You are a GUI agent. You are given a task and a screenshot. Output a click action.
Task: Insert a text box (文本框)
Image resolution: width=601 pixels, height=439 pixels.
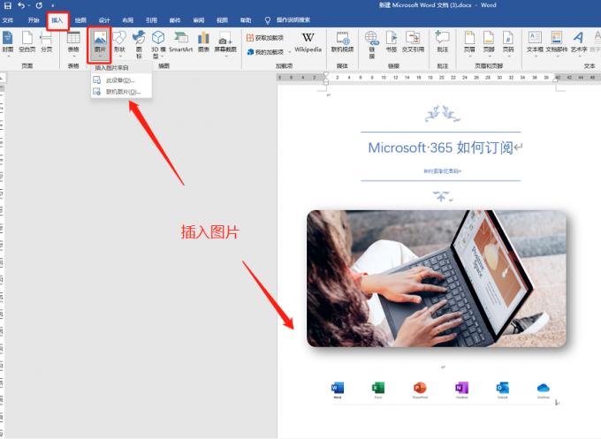[x=535, y=43]
